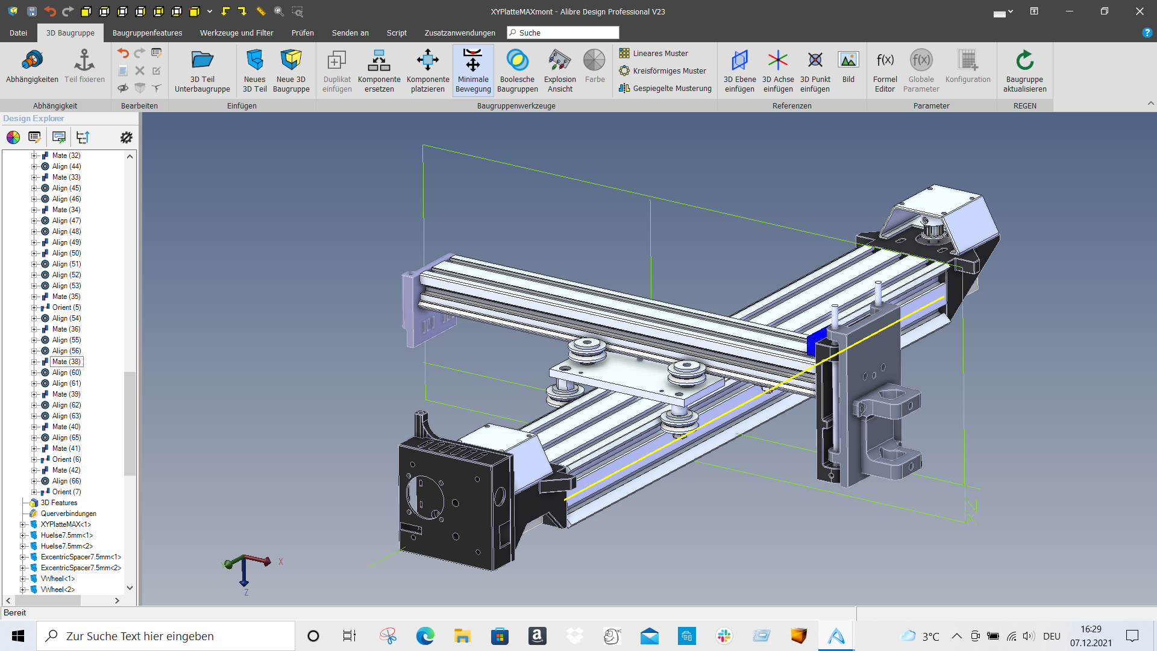This screenshot has height=651, width=1157.
Task: Select the Querverbindungen tree node
Action: click(69, 514)
